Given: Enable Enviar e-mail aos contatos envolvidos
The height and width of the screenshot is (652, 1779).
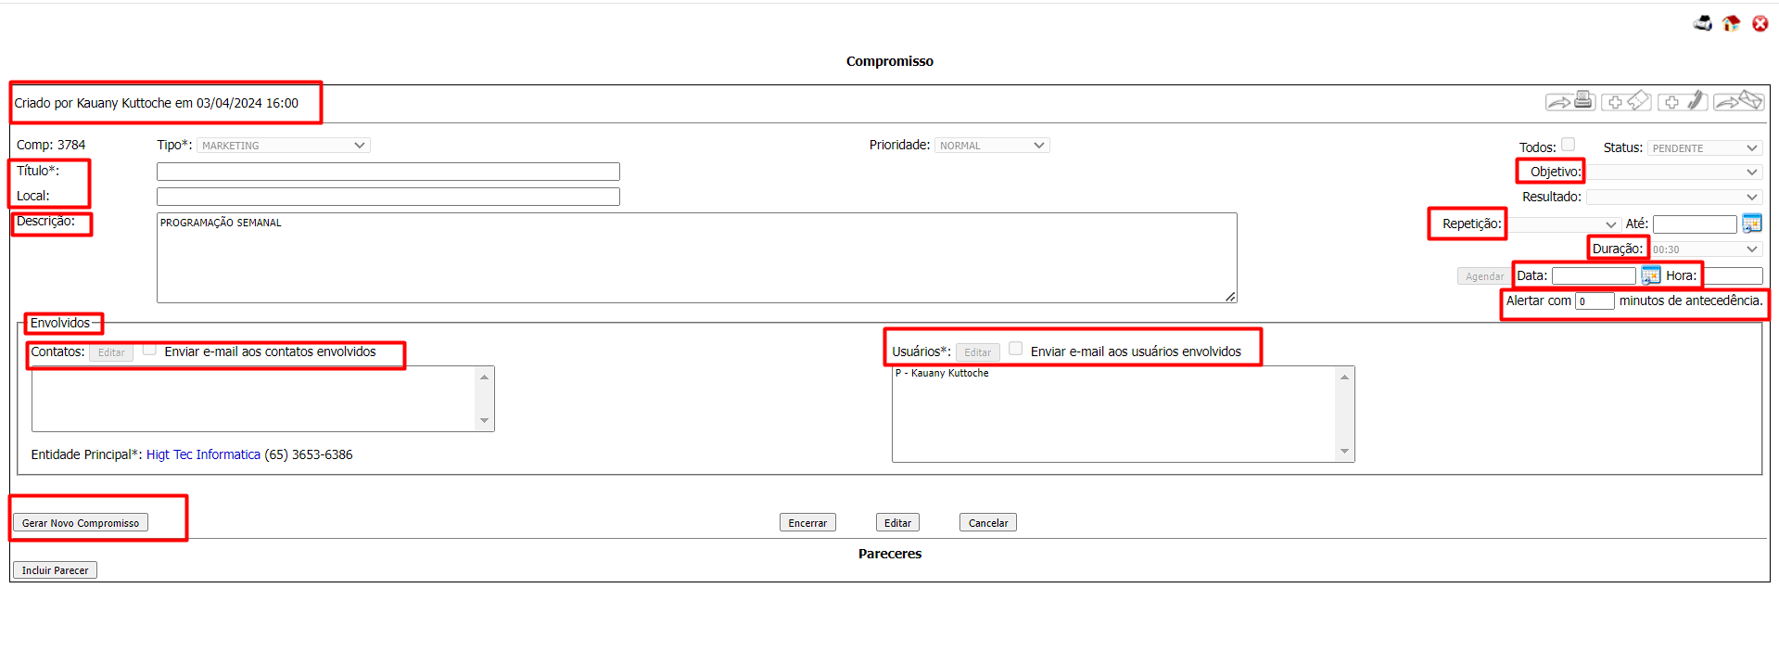Looking at the screenshot, I should pos(149,350).
